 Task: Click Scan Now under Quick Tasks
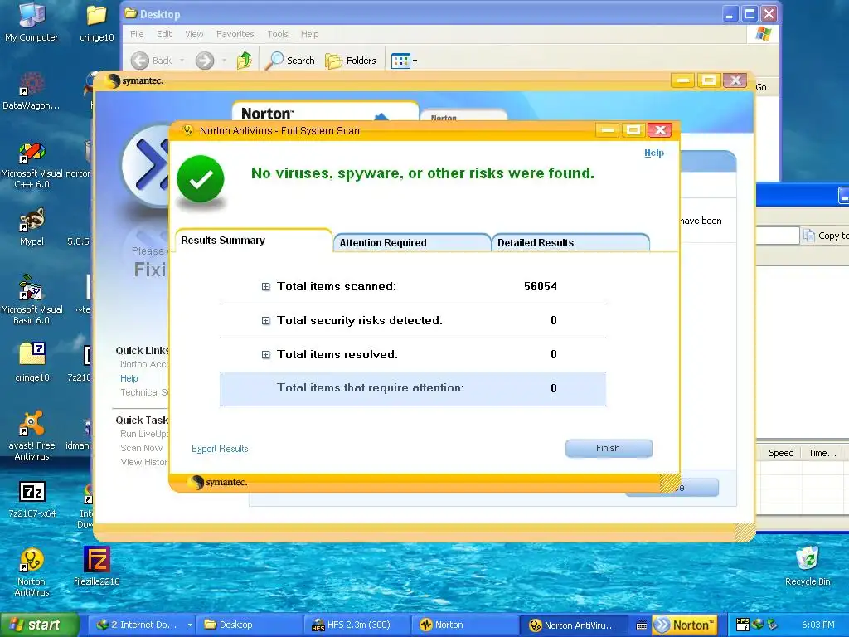coord(141,448)
